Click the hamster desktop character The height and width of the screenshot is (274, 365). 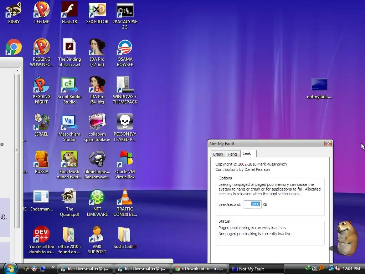pos(347,238)
